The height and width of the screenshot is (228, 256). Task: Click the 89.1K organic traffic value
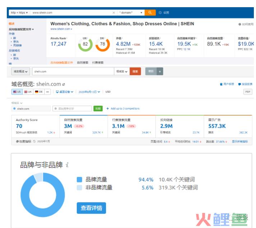pos(214,44)
